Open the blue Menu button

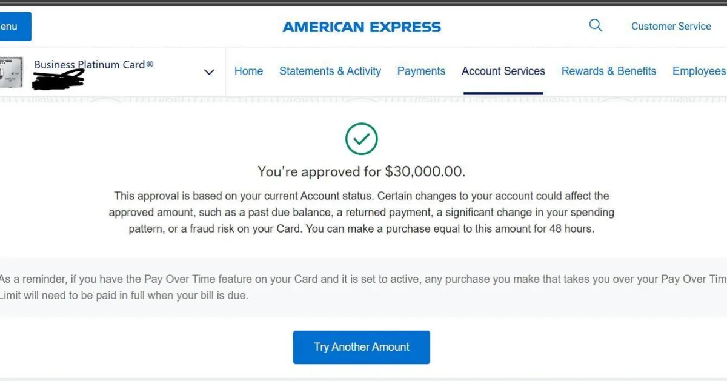(15, 27)
